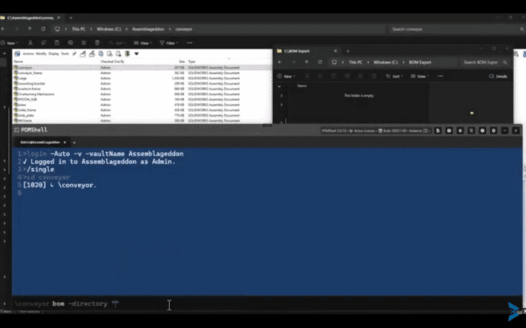Click search magnifier in BOM Export window
This screenshot has width=526, height=328.
pos(505,62)
